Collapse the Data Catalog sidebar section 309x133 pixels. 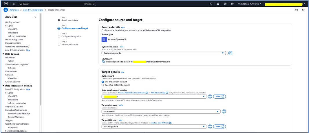(3, 54)
